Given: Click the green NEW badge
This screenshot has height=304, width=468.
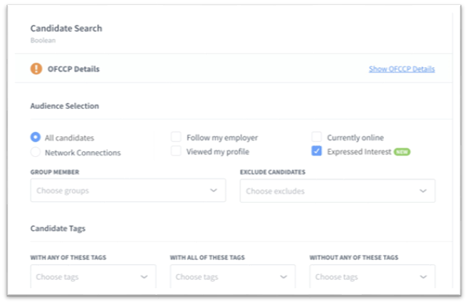Looking at the screenshot, I should [x=401, y=152].
